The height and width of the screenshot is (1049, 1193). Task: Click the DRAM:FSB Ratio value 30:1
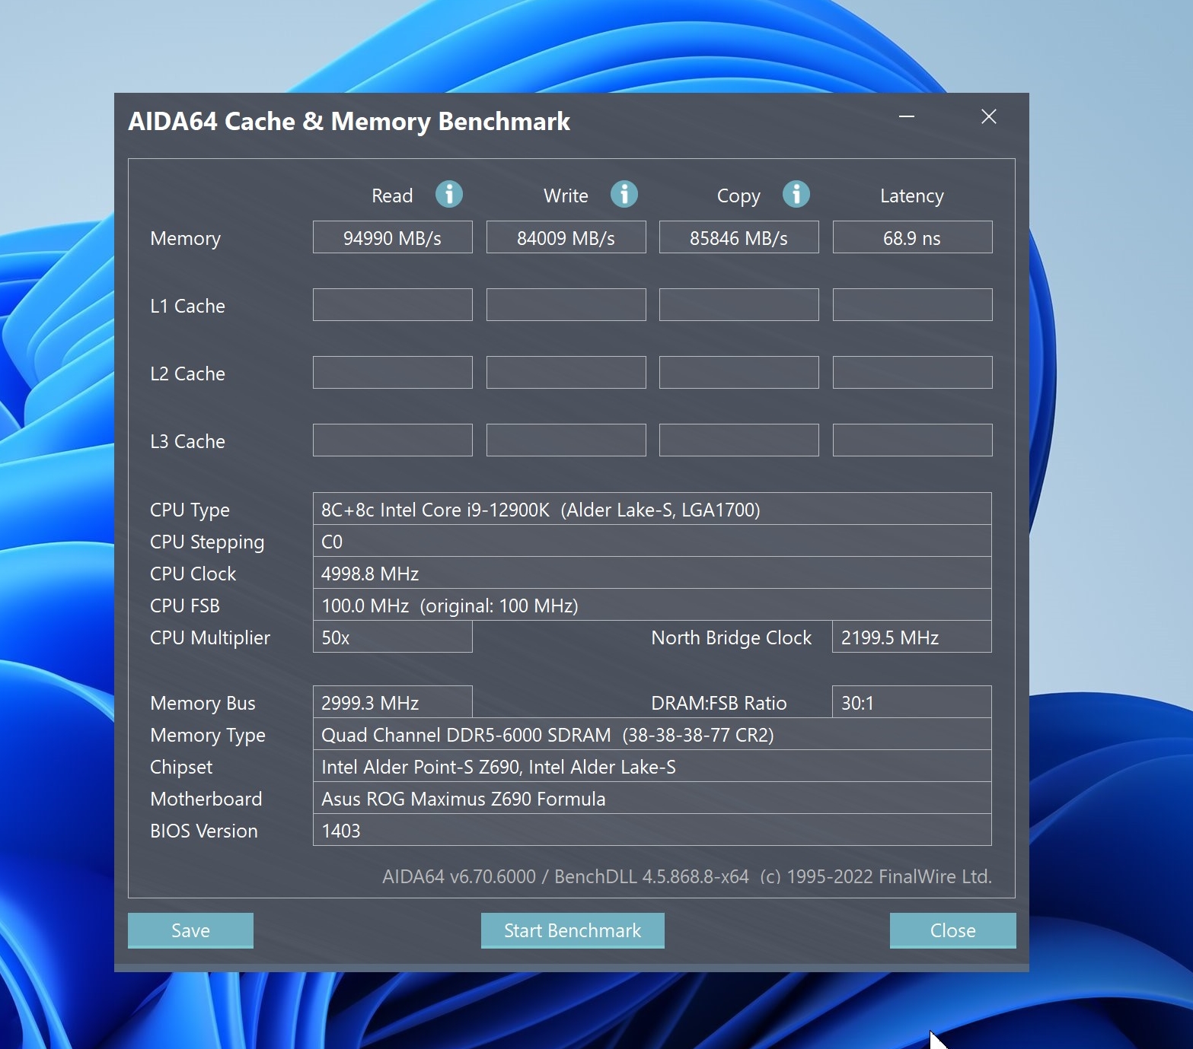click(x=912, y=702)
